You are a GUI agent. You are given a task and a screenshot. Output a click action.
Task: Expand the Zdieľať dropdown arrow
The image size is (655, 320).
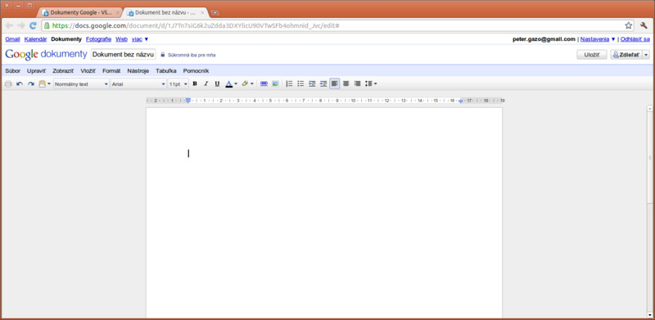(x=646, y=55)
